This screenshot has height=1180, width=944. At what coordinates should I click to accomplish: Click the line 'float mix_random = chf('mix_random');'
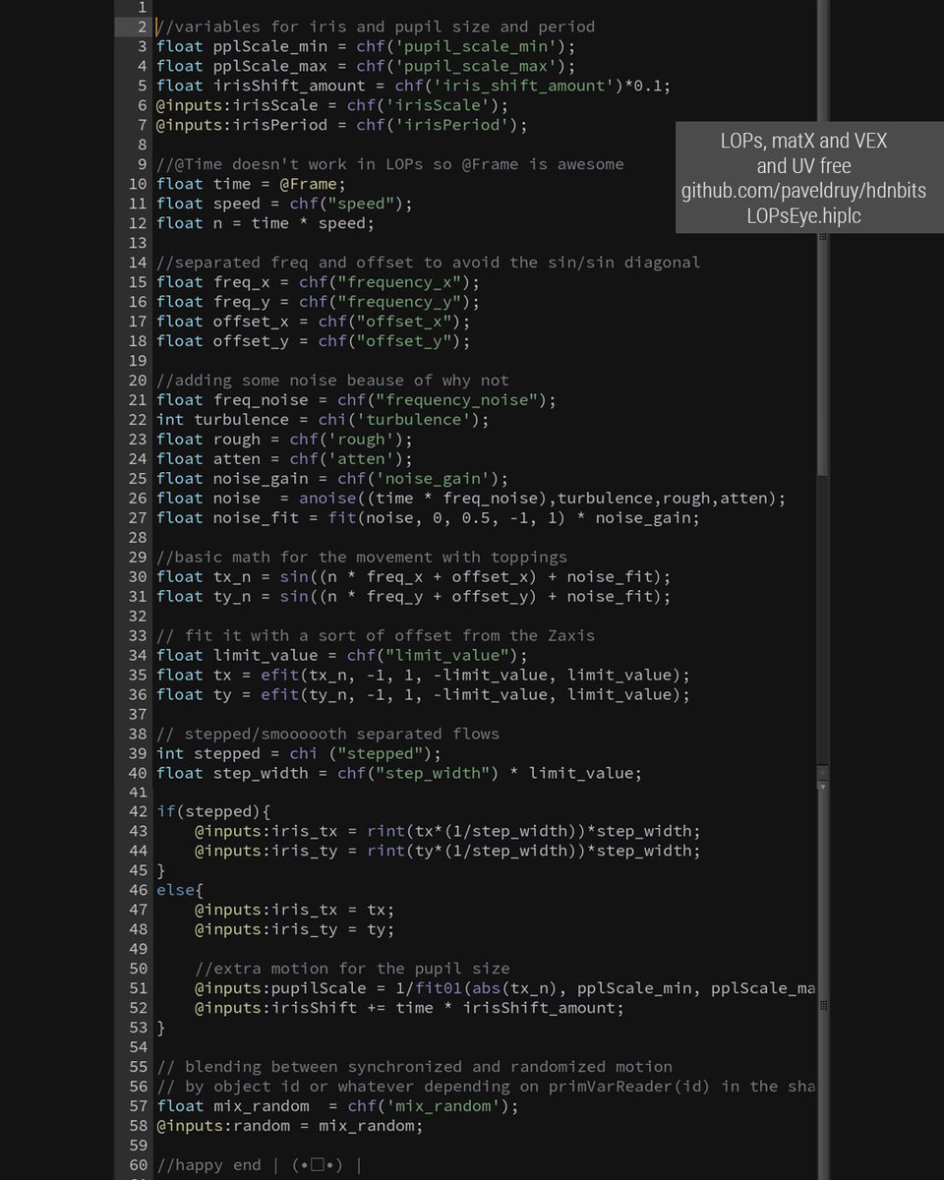[337, 1106]
